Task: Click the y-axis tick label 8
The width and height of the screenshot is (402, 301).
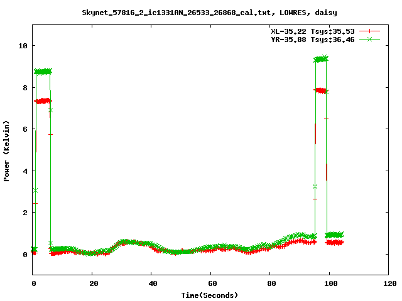Action: [x=25, y=88]
